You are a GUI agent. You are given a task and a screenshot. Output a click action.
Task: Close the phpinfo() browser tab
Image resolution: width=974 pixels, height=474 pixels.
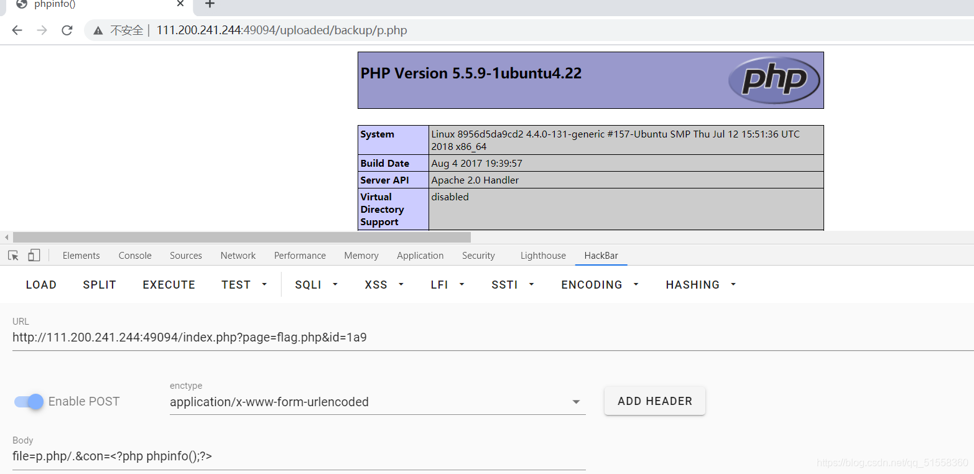point(180,4)
